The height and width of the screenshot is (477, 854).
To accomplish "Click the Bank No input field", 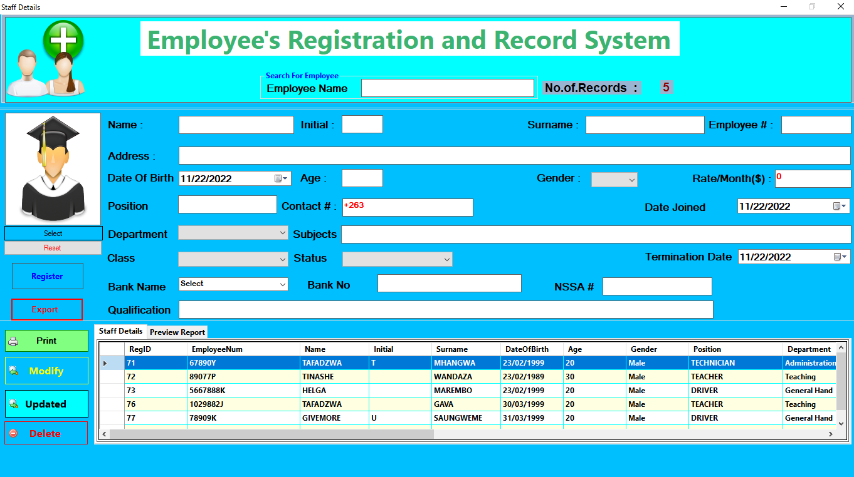I will tap(450, 283).
